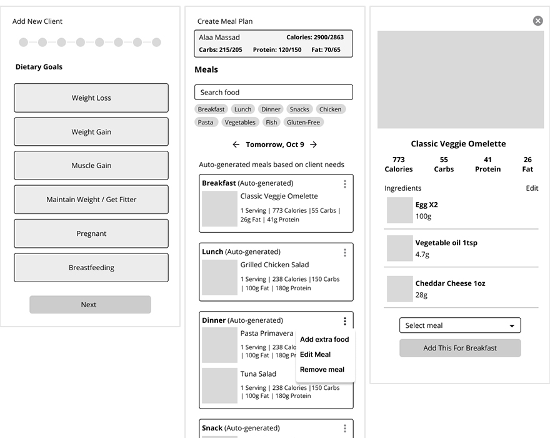Click Classic Veggie Omelette meal title in Breakfast
Viewport: 550px width, 438px height.
point(279,196)
